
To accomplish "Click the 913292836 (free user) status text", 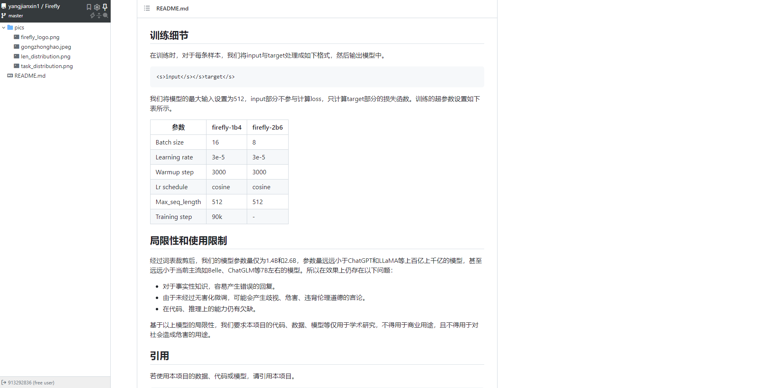I will tap(31, 382).
